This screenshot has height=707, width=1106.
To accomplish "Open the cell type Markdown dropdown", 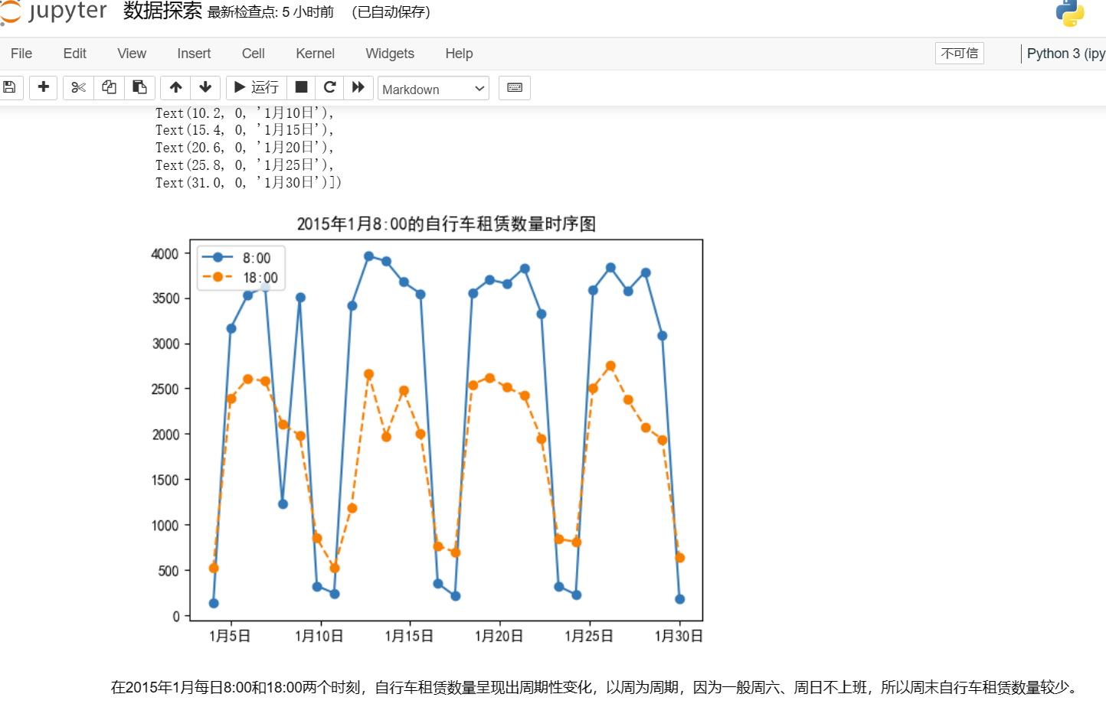I will pos(434,89).
